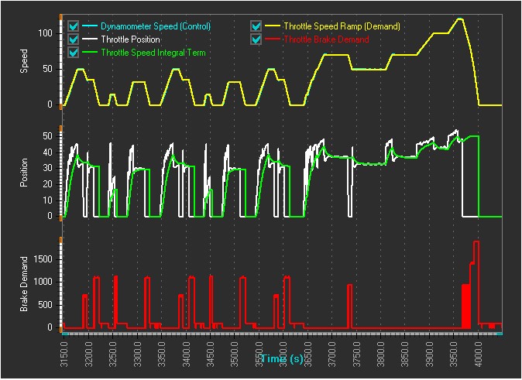Toggle the Throttle Position series checkbox
The height and width of the screenshot is (380, 522).
(x=74, y=39)
